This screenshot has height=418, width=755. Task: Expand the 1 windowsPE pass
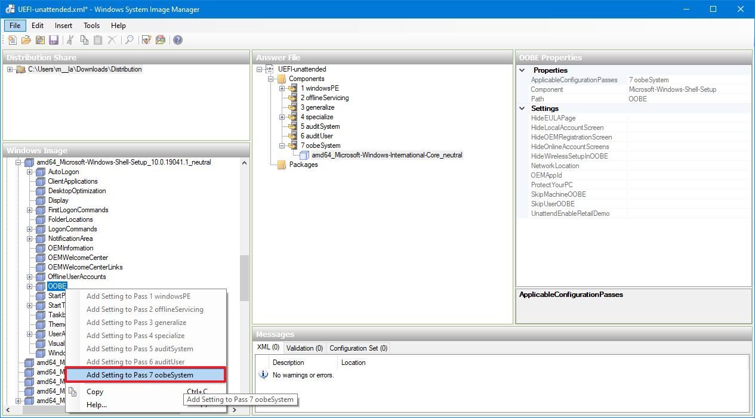[282, 88]
